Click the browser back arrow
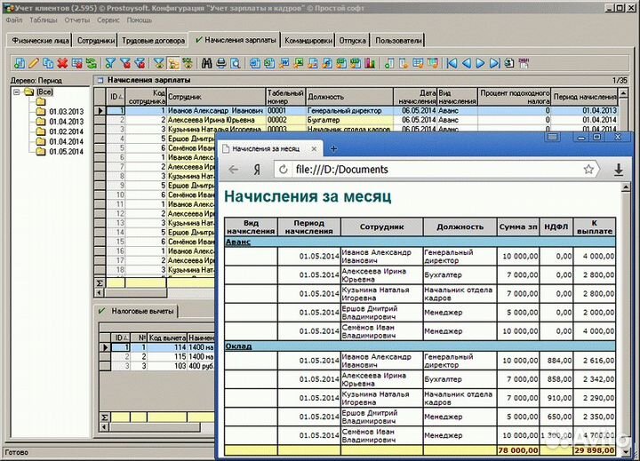Screen dimensions: 640x461 coord(234,169)
